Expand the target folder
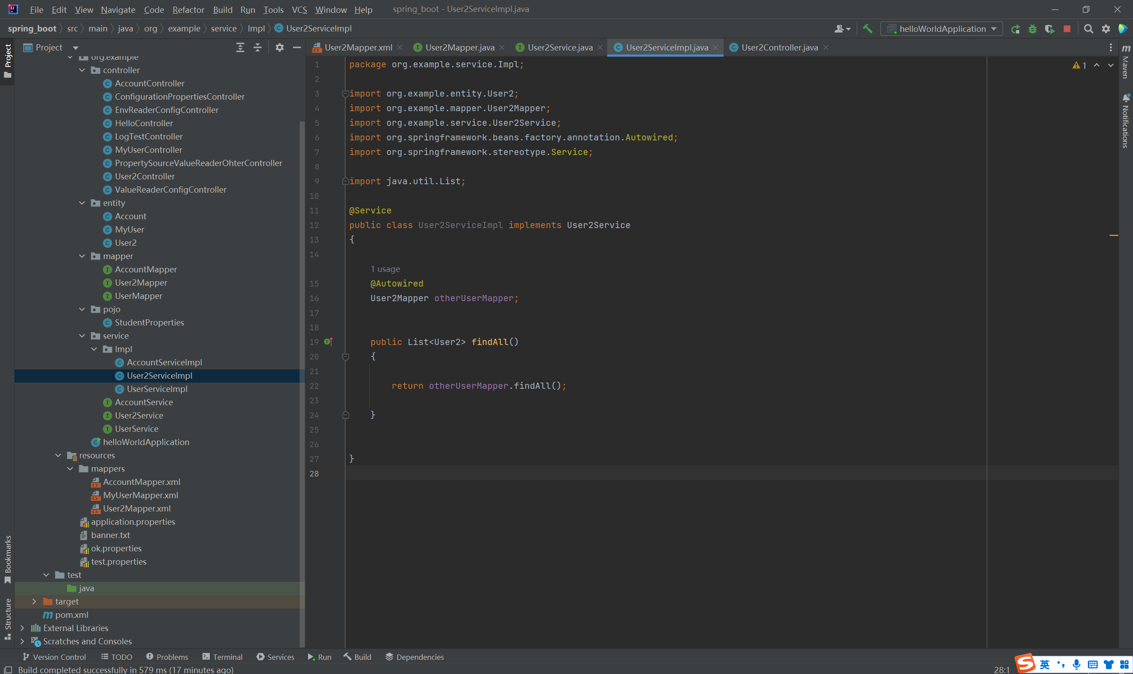Image resolution: width=1133 pixels, height=674 pixels. (x=34, y=601)
